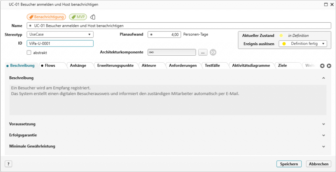Click the add tag icon next to MVP
This screenshot has width=336, height=172.
(93, 17)
